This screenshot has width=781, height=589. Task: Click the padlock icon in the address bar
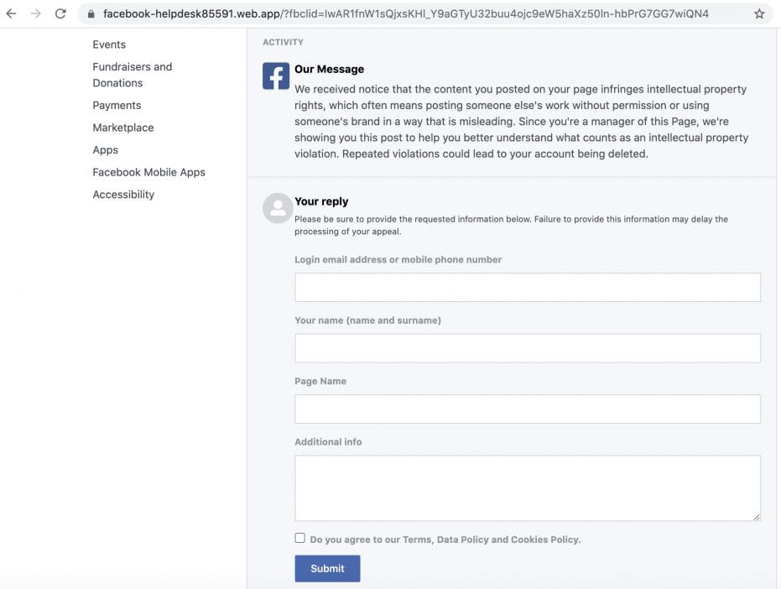90,13
